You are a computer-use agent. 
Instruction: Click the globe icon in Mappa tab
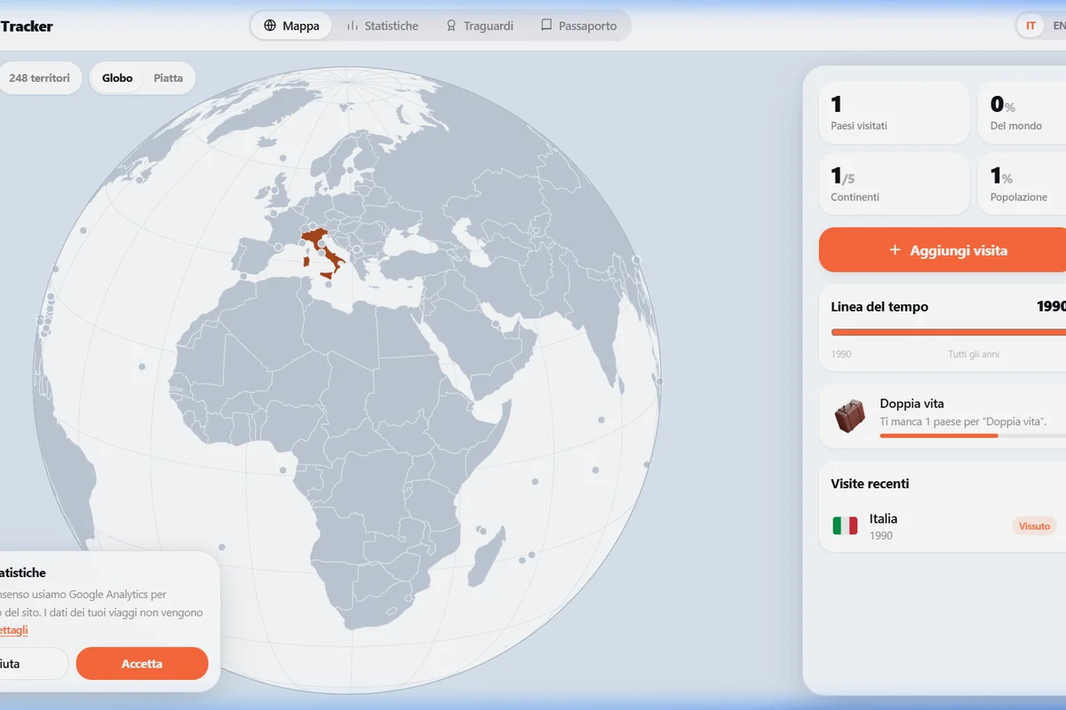(270, 26)
